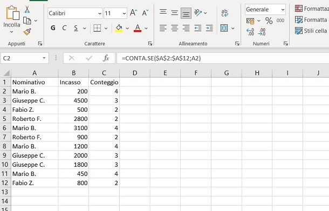Expand Incolla paste options arrow
The width and height of the screenshot is (329, 211).
11,32
